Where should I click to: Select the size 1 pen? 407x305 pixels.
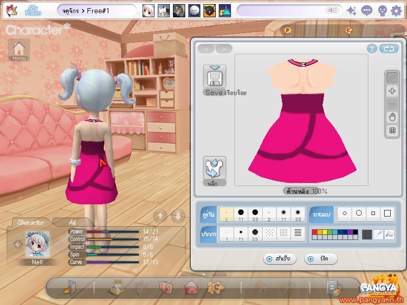click(x=226, y=234)
